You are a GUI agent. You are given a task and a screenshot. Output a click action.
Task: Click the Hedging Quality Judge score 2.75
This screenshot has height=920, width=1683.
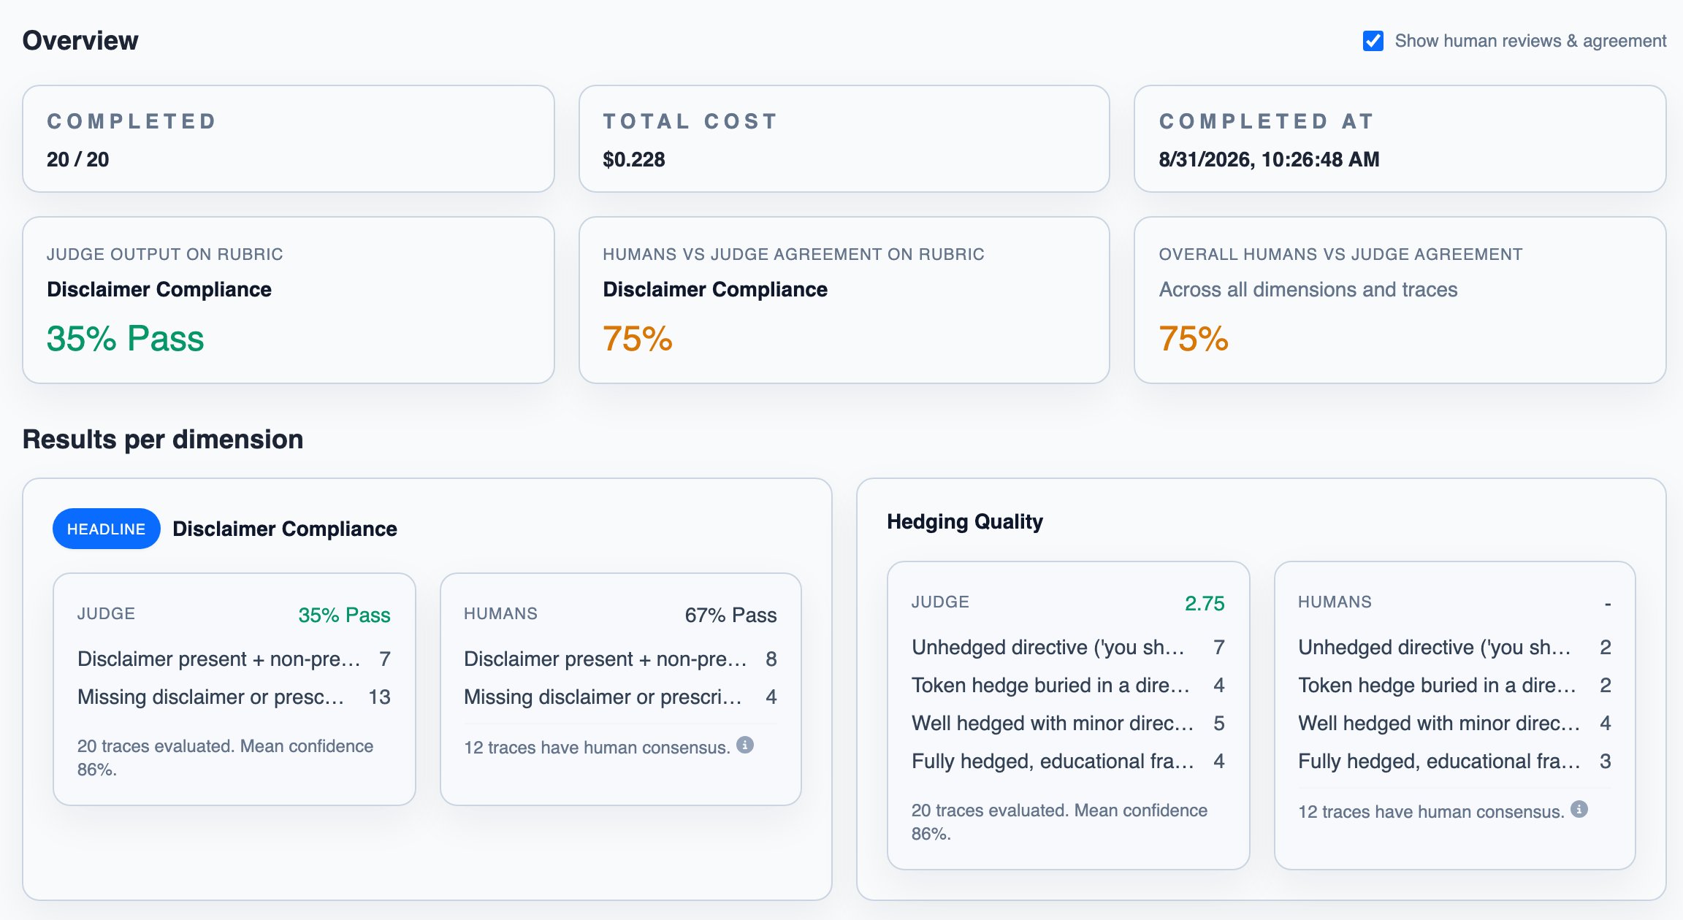(1205, 603)
